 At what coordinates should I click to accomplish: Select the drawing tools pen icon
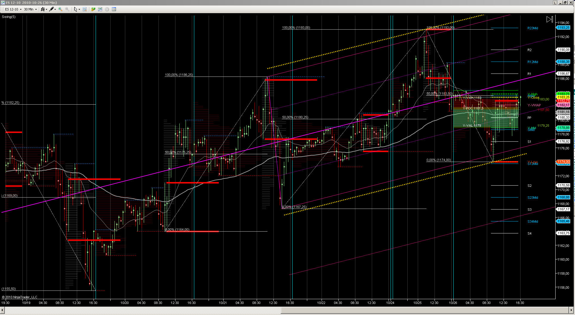click(x=51, y=9)
